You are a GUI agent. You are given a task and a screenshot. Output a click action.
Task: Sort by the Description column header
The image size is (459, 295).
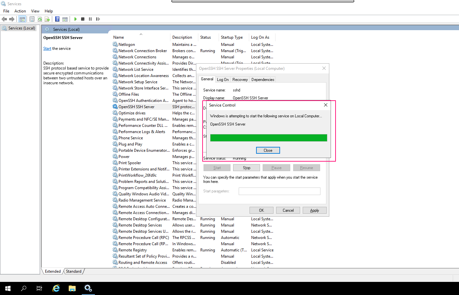click(184, 37)
